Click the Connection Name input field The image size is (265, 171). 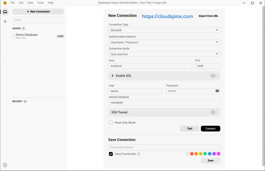click(164, 147)
